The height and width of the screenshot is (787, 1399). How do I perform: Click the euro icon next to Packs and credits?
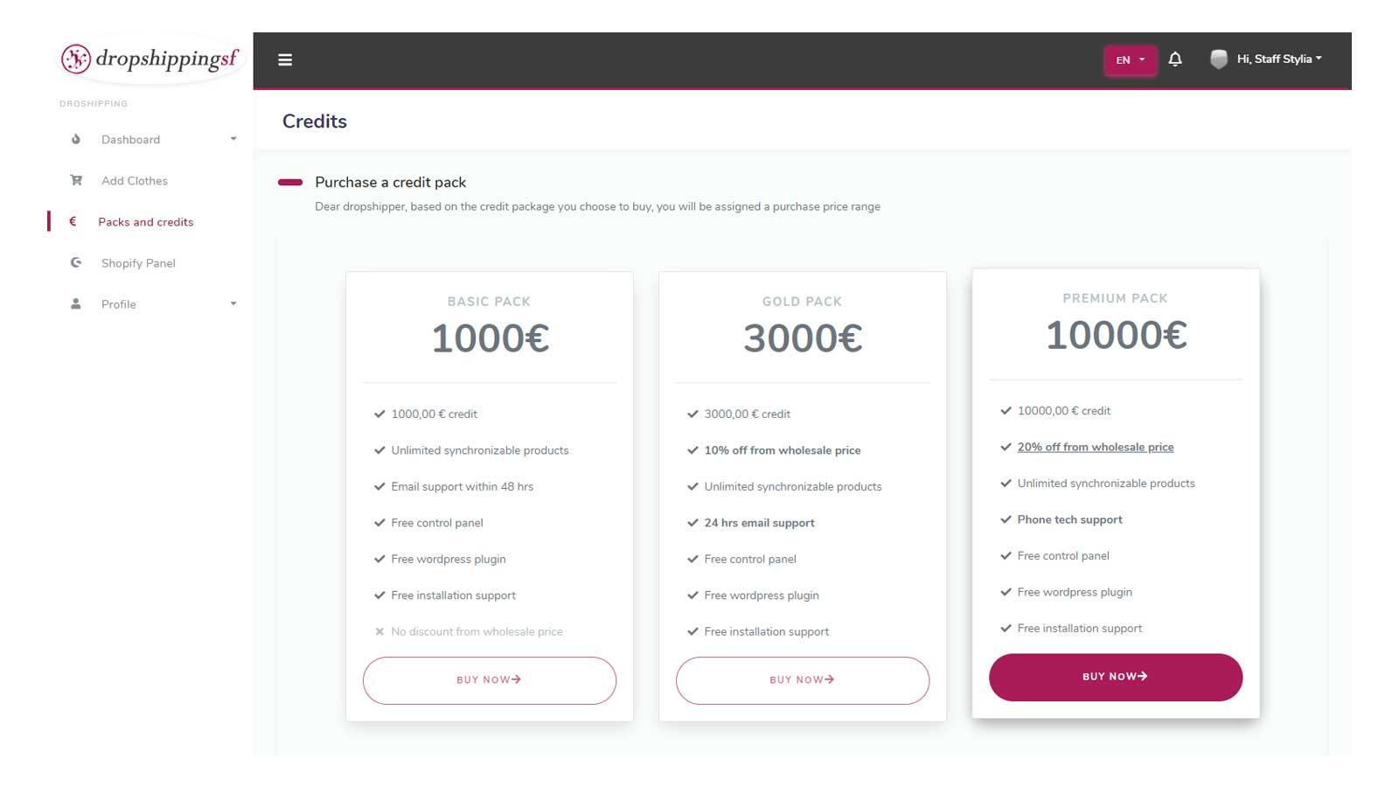74,221
